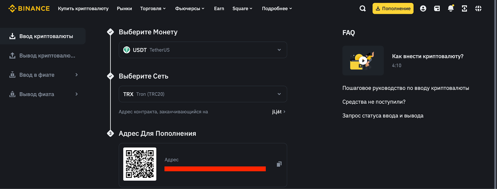Screen dimensions: 497x189
Task: Open 'Средства не поступили?' FAQ link
Action: point(373,101)
